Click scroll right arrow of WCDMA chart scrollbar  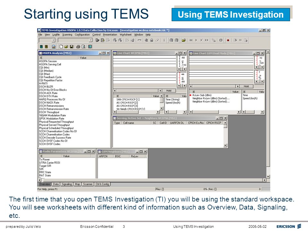[160, 90]
